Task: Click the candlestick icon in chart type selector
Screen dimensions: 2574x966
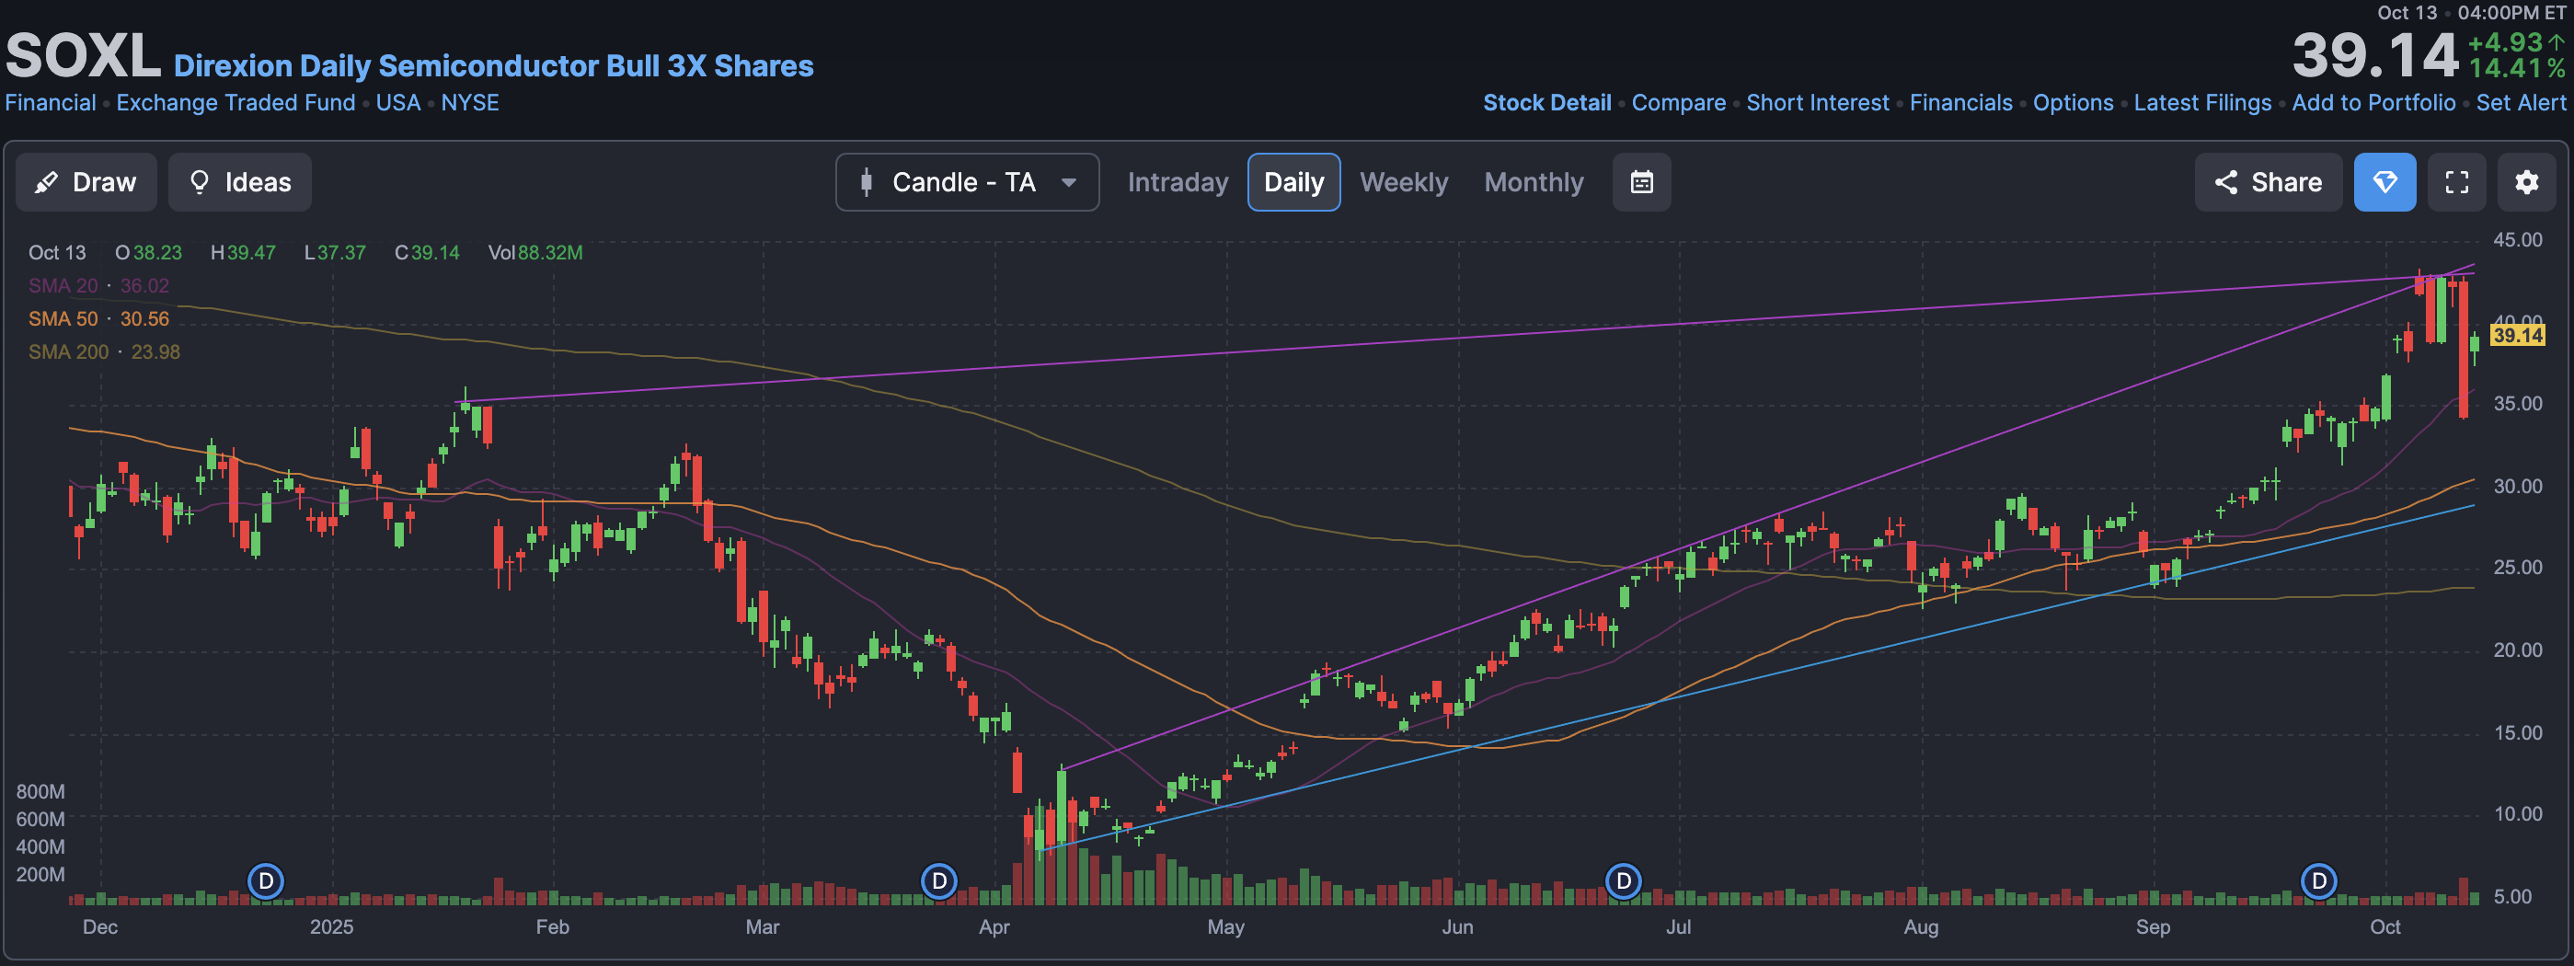Action: click(867, 182)
